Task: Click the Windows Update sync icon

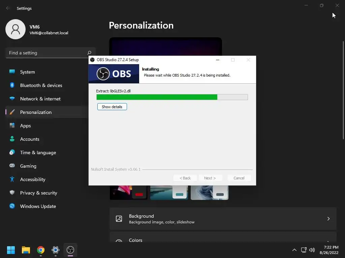Action: click(x=12, y=206)
